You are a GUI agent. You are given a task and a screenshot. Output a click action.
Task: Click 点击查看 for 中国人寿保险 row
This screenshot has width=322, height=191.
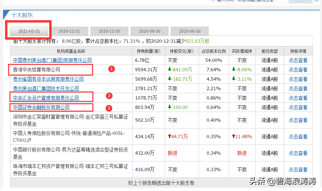click(x=298, y=137)
